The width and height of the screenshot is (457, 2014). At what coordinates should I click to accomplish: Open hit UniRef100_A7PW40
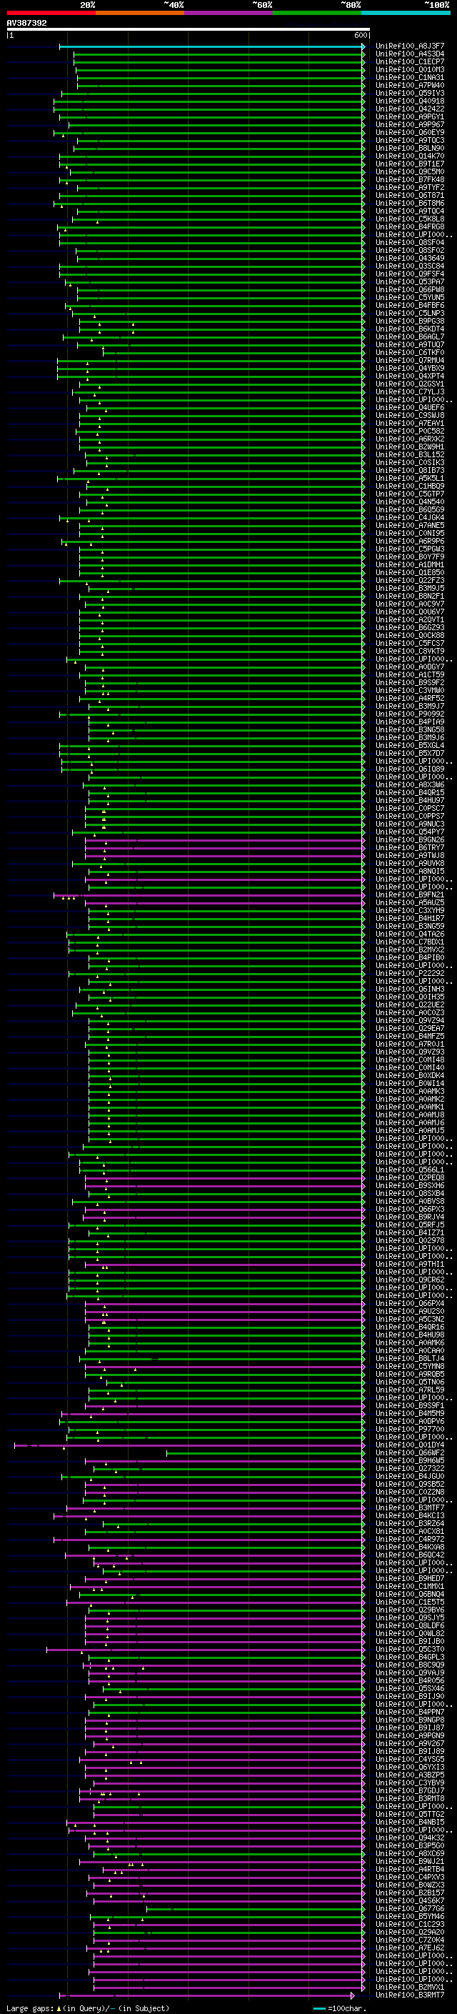[410, 85]
